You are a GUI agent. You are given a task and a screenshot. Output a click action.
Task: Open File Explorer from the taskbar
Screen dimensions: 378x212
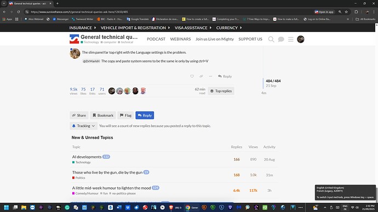(24, 208)
